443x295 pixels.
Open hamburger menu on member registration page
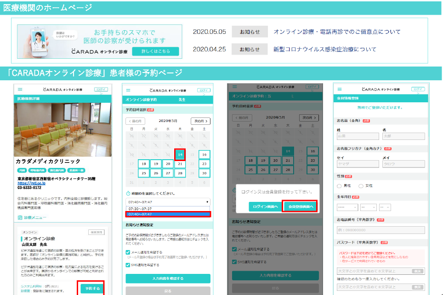339,89
